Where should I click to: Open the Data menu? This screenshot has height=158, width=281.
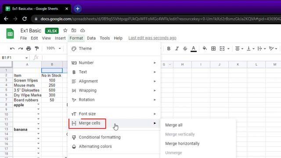click(x=91, y=38)
